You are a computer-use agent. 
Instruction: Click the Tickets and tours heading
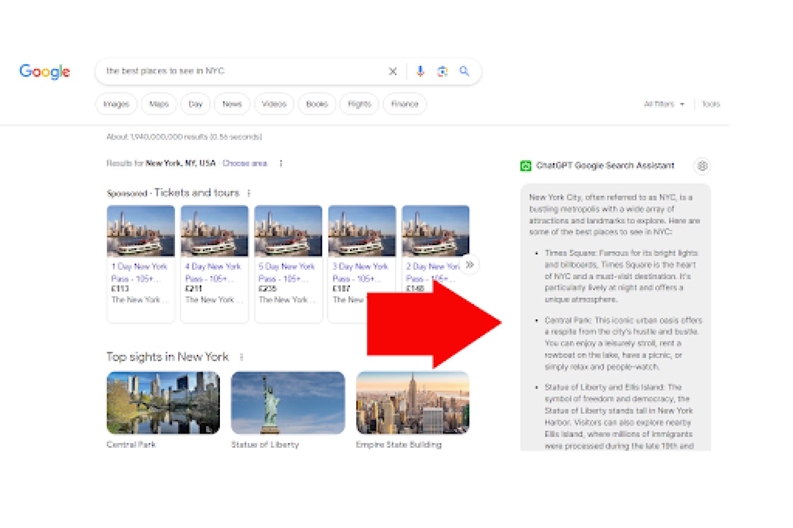197,193
